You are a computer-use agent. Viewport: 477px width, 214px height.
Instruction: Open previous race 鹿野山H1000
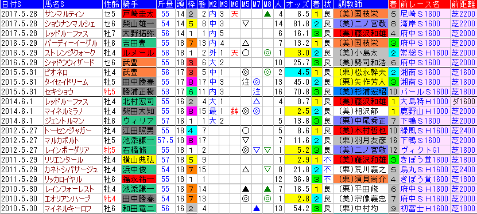pyautogui.click(x=424, y=111)
